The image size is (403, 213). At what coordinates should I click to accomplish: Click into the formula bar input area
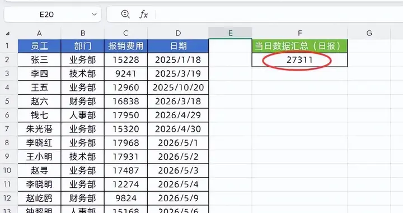[279, 14]
